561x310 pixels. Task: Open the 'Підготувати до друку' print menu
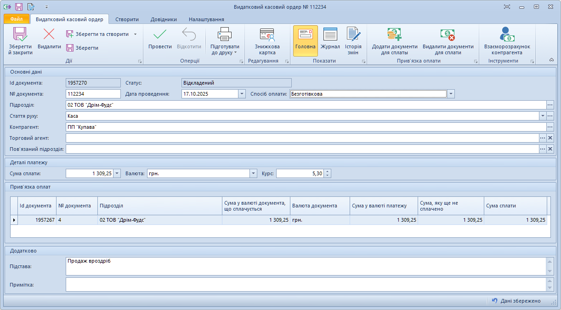225,40
